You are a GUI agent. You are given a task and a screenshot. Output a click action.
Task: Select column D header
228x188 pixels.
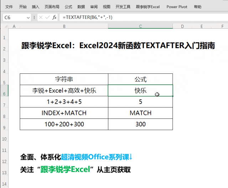pyautogui.click(x=182, y=26)
